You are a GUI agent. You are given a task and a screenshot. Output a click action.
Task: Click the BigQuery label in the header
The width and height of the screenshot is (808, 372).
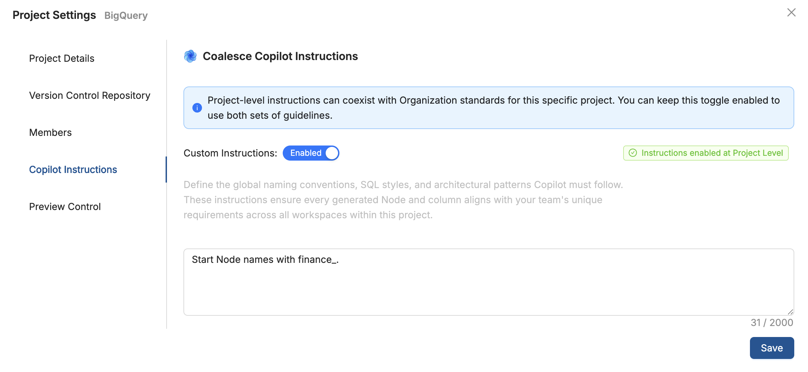(x=126, y=15)
